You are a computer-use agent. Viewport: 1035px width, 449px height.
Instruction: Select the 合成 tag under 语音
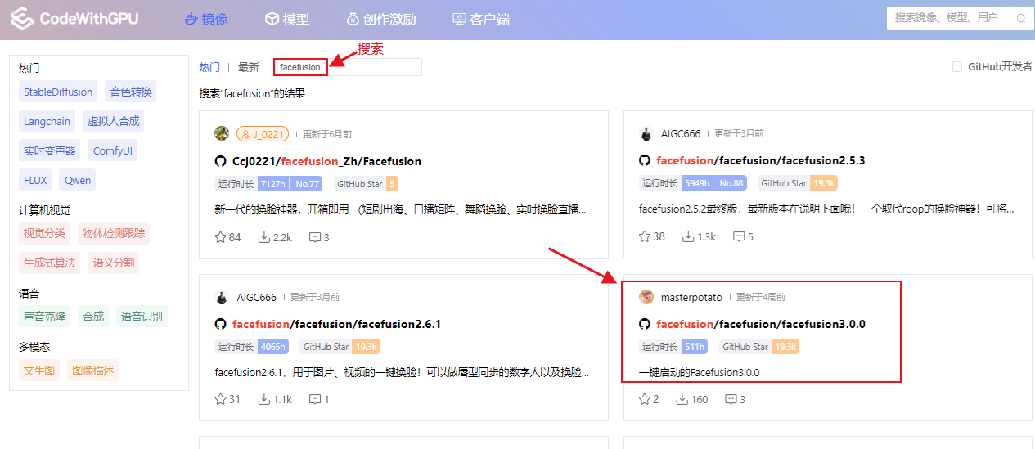click(x=93, y=317)
